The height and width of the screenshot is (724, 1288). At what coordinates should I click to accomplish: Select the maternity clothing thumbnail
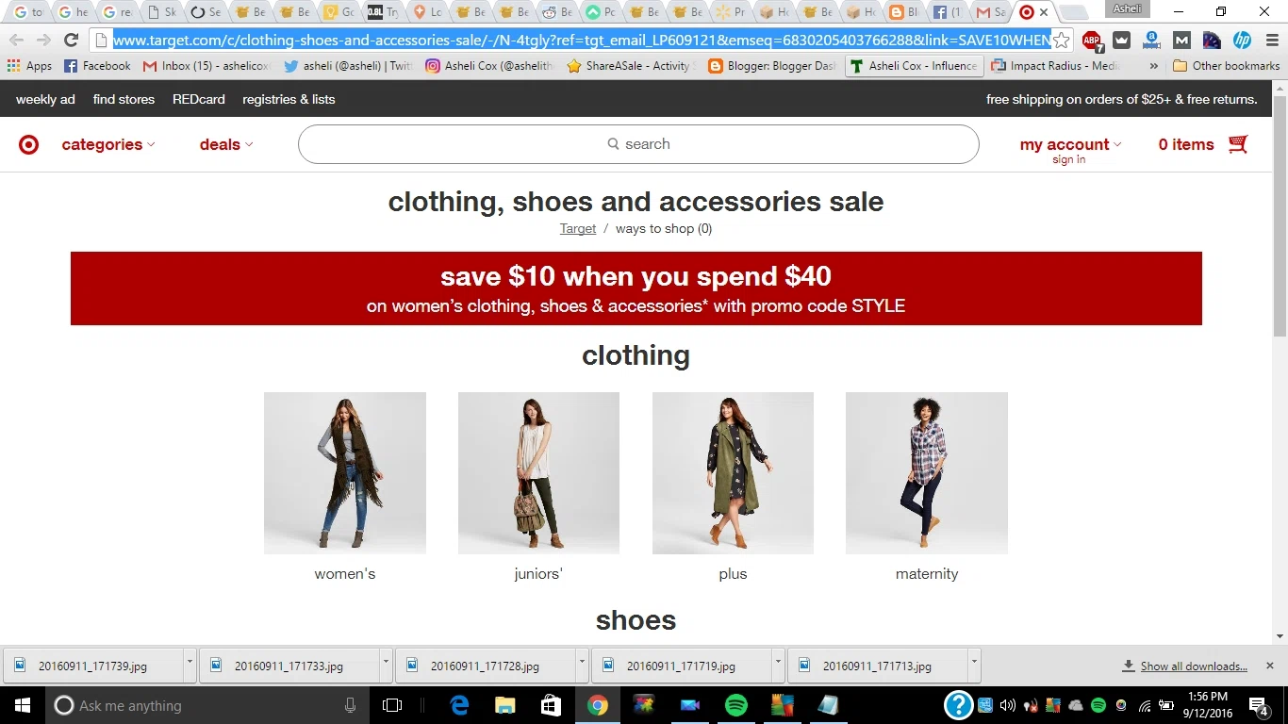click(x=927, y=473)
